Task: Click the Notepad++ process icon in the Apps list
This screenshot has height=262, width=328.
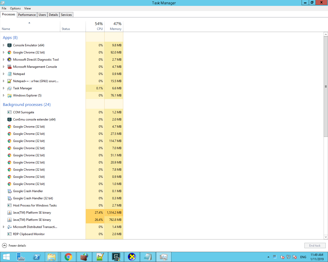Action: 9,81
